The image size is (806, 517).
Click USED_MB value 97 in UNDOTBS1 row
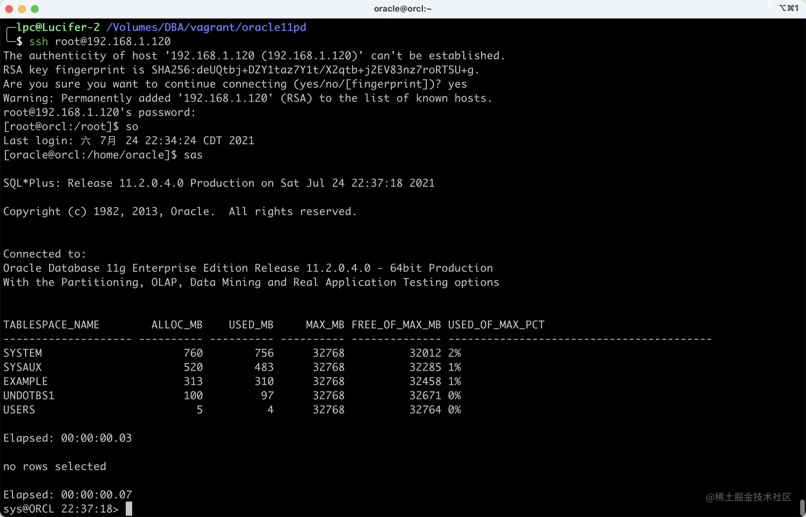[x=267, y=396]
